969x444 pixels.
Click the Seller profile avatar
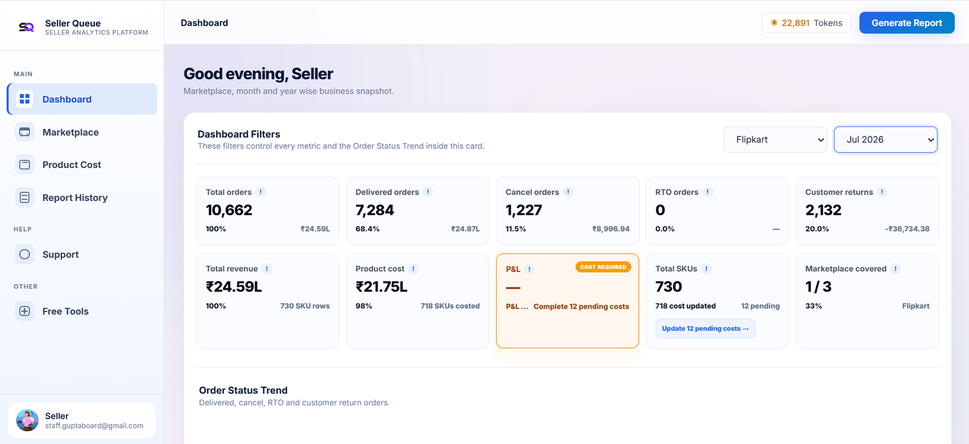click(x=27, y=420)
